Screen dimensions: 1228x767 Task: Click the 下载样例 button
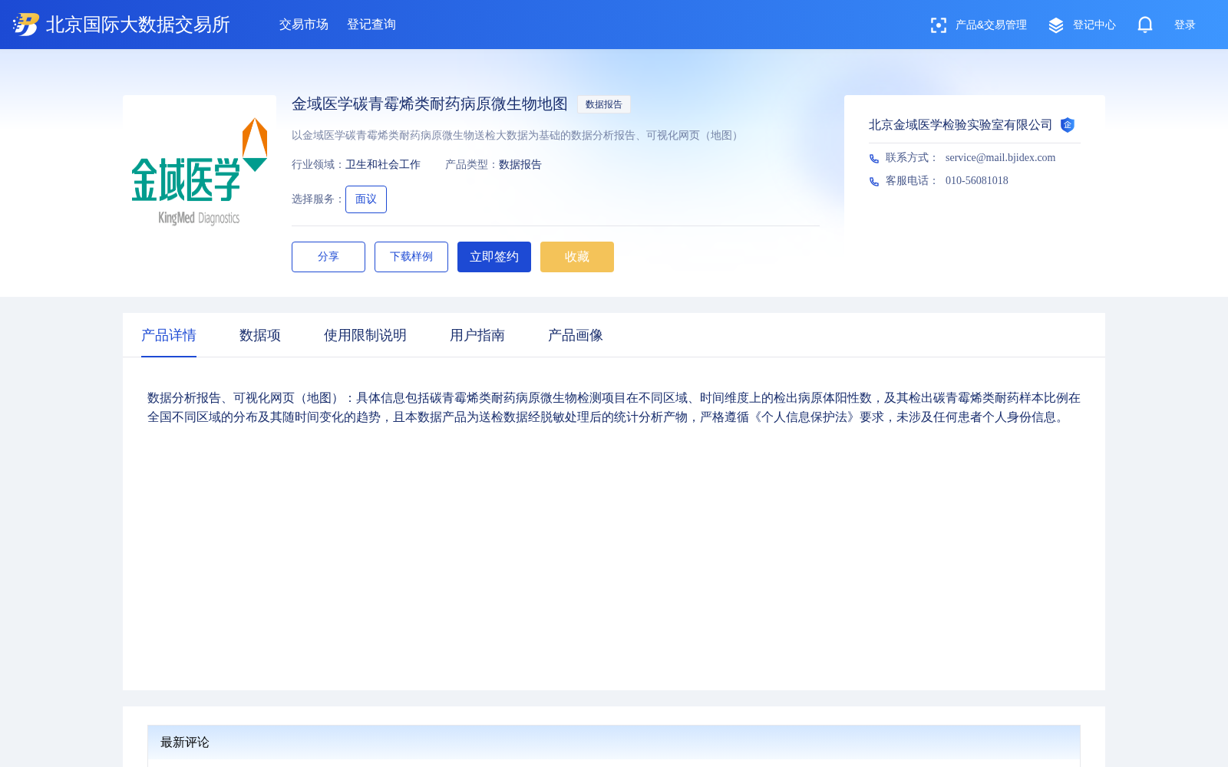click(x=411, y=257)
